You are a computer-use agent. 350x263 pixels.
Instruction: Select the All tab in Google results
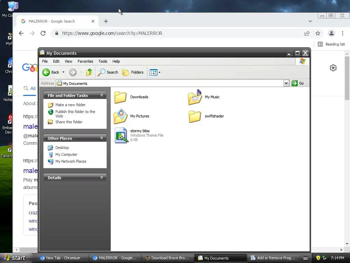(x=30, y=88)
